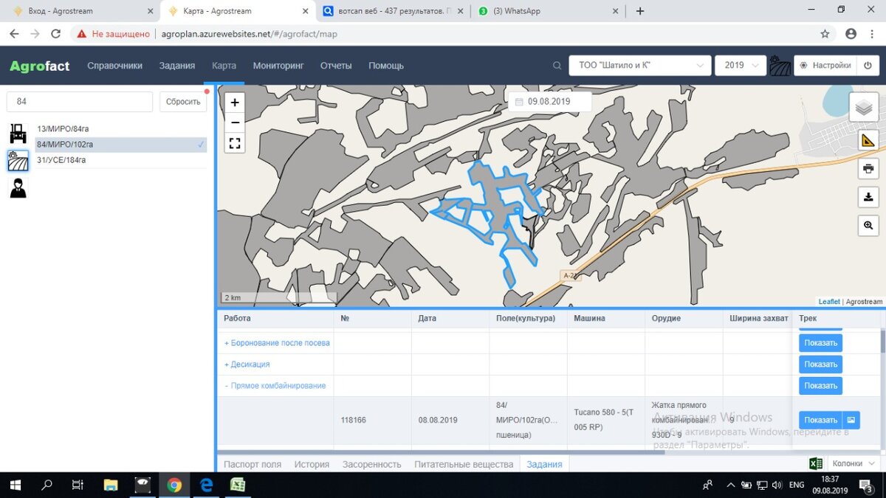This screenshot has width=886, height=498.
Task: Open Chrome profile avatar icon
Action: (x=851, y=34)
